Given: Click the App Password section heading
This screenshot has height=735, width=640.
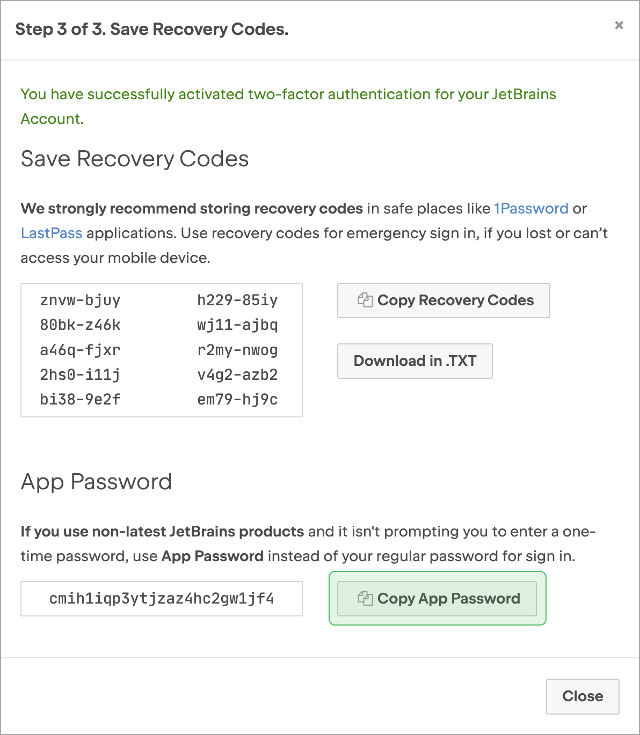Looking at the screenshot, I should 96,482.
